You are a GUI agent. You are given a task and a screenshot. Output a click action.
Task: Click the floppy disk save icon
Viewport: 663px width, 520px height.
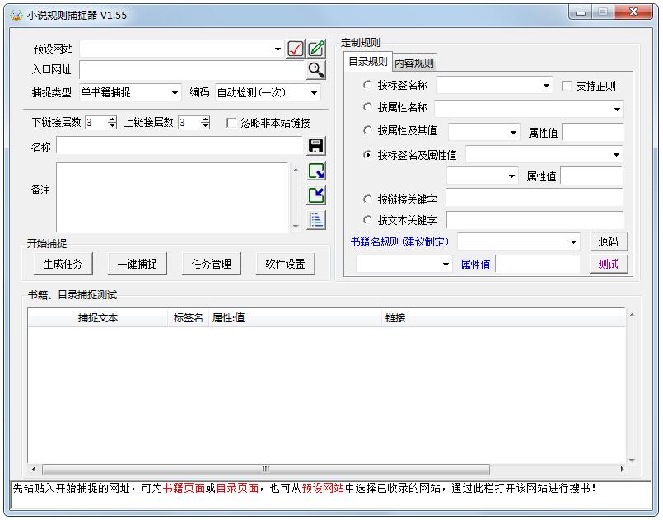(316, 147)
